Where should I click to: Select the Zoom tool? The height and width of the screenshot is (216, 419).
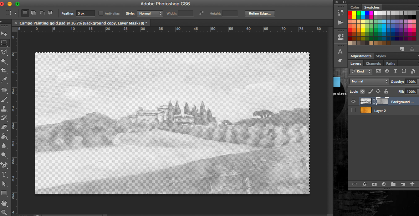coord(4,212)
